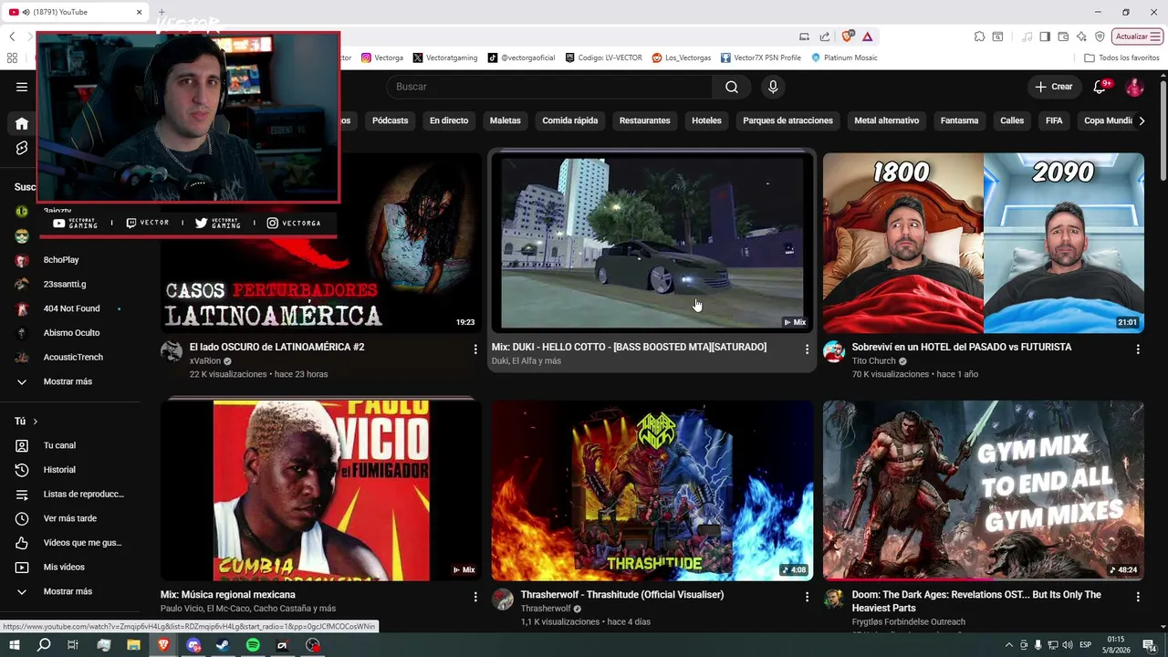
Task: Open Abismo Oculto channel in sidebar
Action: coord(73,333)
